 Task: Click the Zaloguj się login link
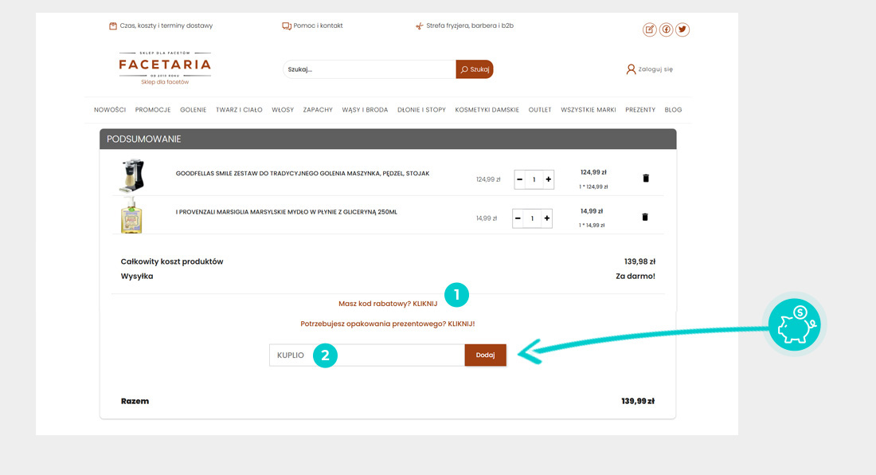click(x=650, y=69)
